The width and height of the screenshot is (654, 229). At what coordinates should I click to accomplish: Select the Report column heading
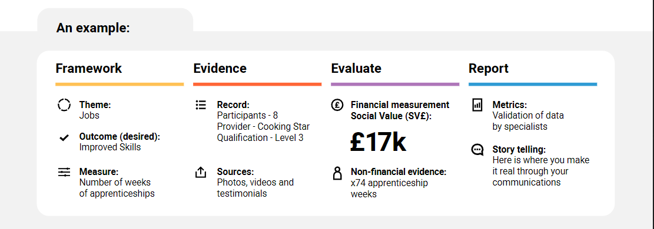(x=489, y=68)
